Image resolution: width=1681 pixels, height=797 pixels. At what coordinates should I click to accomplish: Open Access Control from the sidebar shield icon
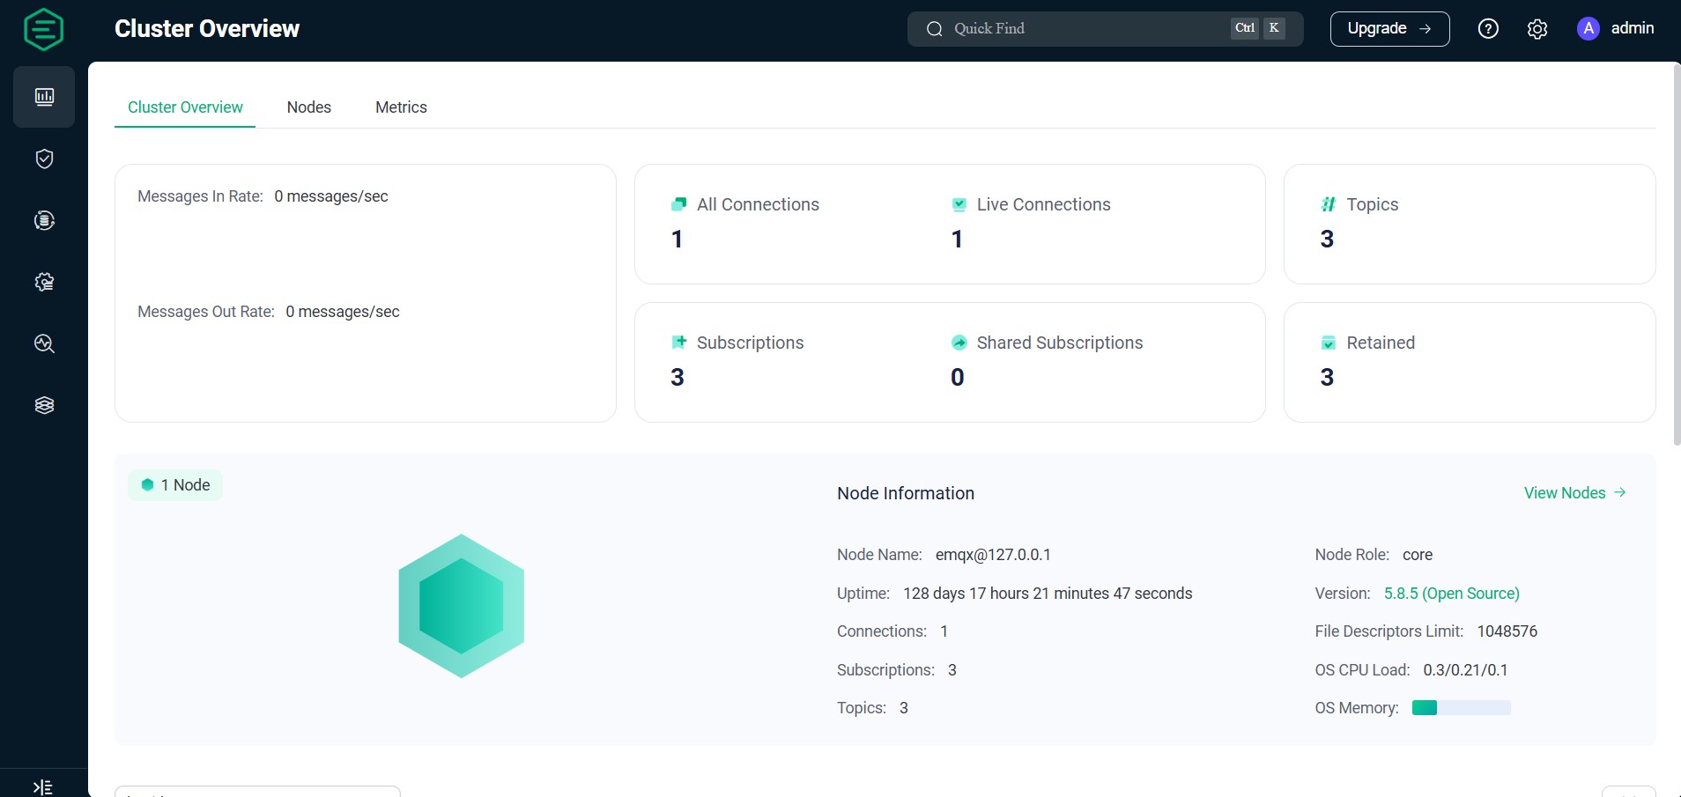43,159
